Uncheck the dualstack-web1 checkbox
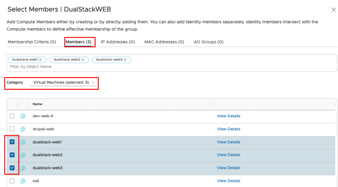The height and width of the screenshot is (187, 338). click(x=12, y=142)
